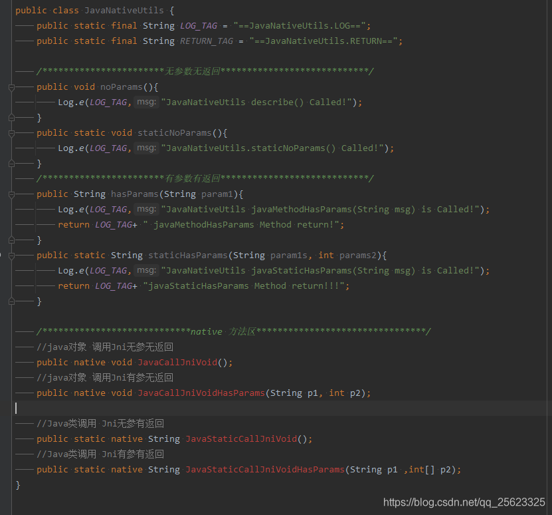Click fold end marker closing the staticHasParams method

(x=11, y=301)
